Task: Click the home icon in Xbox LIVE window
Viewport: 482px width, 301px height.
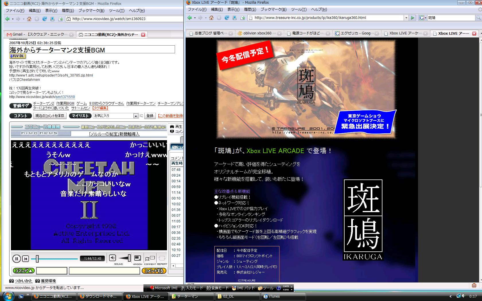Action: tap(211, 18)
